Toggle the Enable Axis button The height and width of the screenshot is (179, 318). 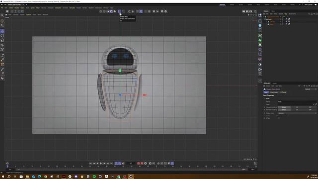tap(119, 11)
